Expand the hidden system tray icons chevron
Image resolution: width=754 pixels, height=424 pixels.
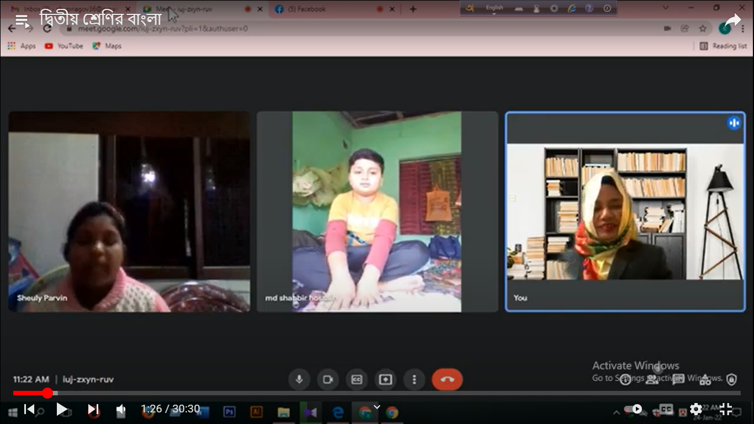617,412
